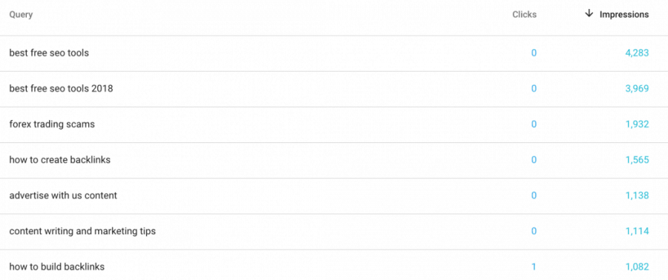Click the descending sort arrow beside Impressions
This screenshot has width=668, height=280.
589,13
